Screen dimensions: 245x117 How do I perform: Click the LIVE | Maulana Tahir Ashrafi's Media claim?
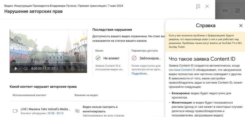tap(45, 109)
